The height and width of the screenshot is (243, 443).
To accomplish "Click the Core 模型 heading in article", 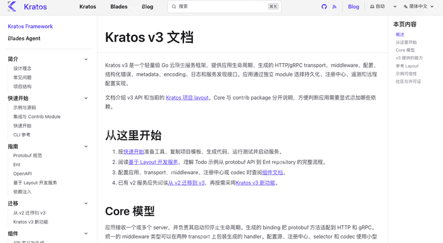I will pyautogui.click(x=130, y=211).
